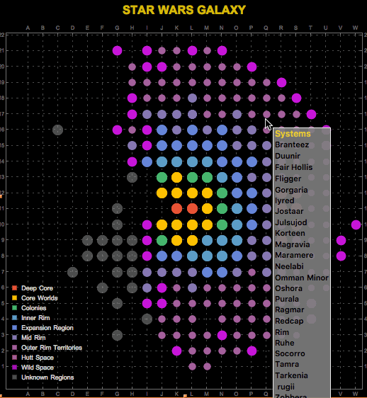Click the magenta dot at T-17
Screen dimensions: 367x398
[x=311, y=114]
